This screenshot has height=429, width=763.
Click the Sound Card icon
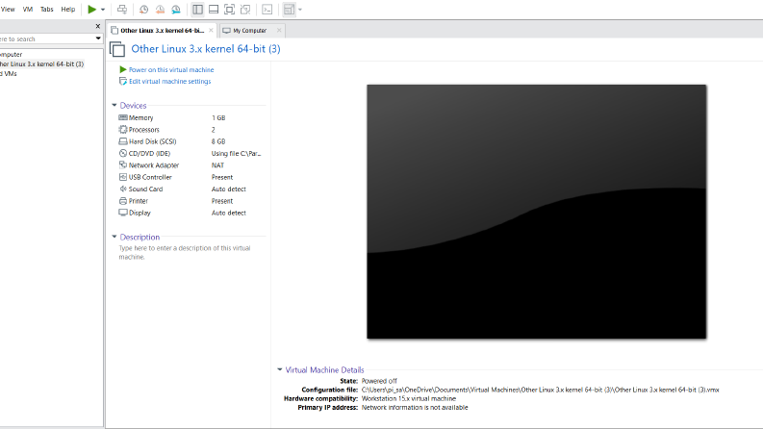(x=123, y=189)
